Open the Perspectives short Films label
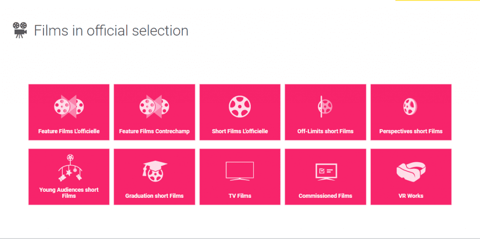 click(x=411, y=131)
